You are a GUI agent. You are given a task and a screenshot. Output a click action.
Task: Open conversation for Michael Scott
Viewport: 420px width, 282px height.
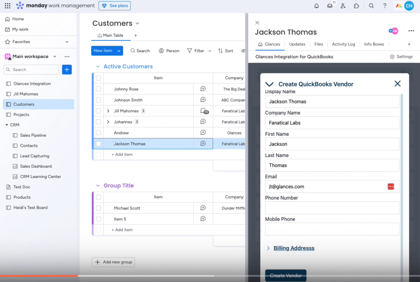pos(203,208)
